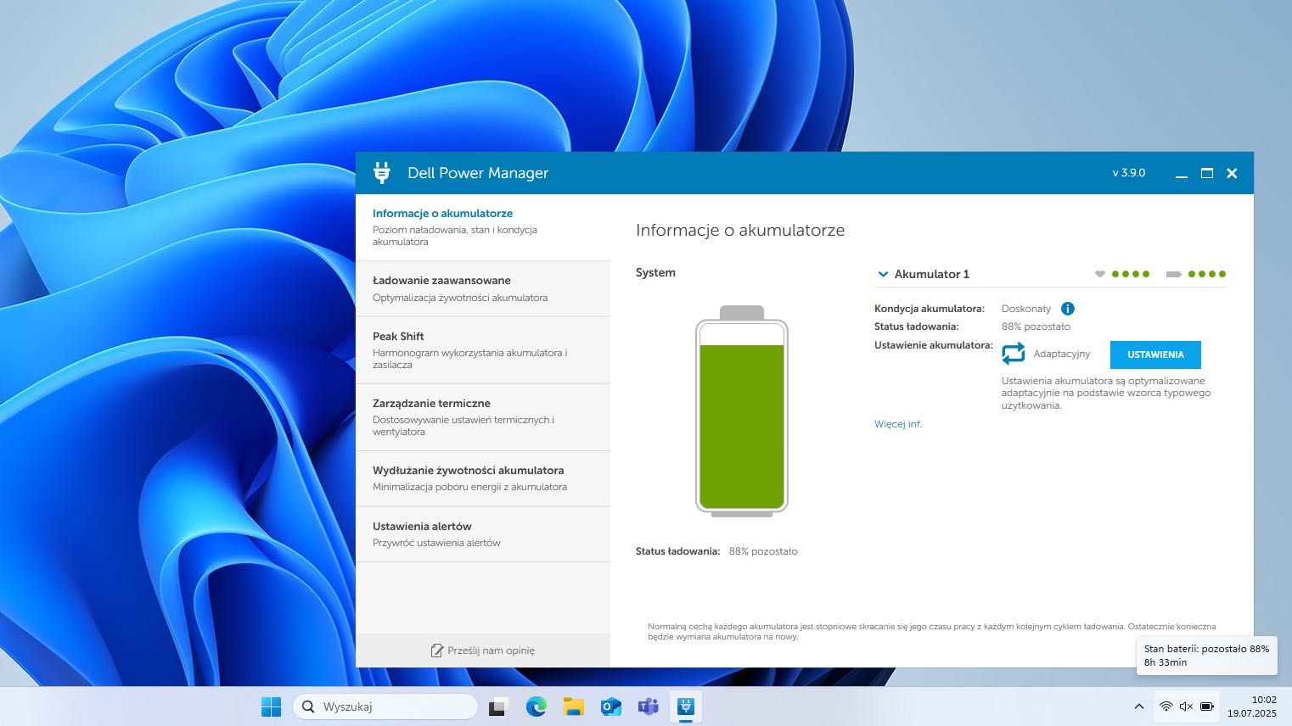
Task: Click the Kondycja akumulatora label
Action: click(x=930, y=309)
